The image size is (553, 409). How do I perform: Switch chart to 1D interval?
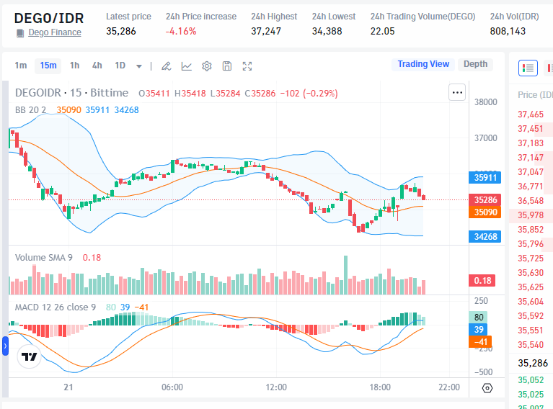120,66
